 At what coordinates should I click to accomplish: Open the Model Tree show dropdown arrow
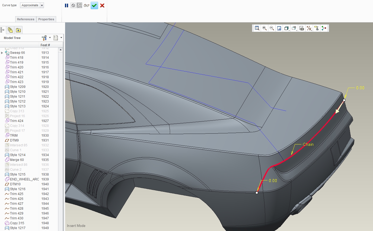pyautogui.click(x=61, y=38)
